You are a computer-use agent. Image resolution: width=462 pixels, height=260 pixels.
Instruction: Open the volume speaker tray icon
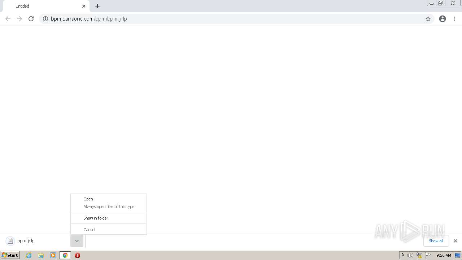point(410,255)
